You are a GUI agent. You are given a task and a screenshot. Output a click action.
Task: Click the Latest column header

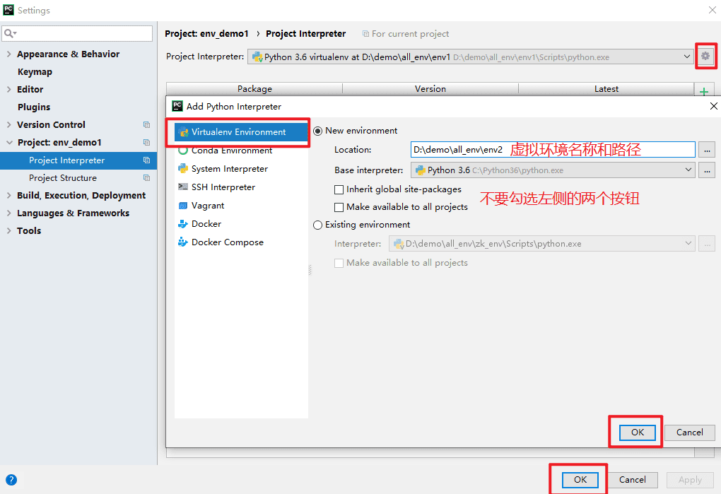pyautogui.click(x=606, y=88)
